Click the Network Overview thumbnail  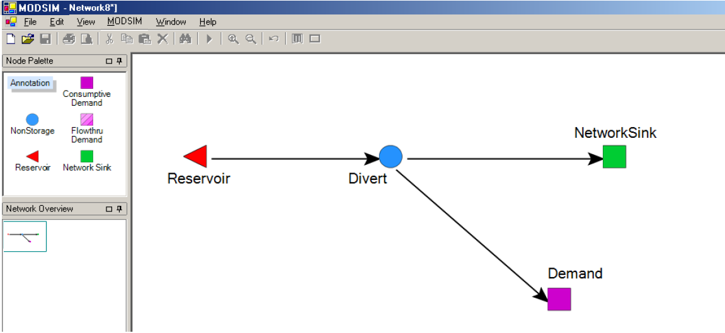(x=25, y=236)
